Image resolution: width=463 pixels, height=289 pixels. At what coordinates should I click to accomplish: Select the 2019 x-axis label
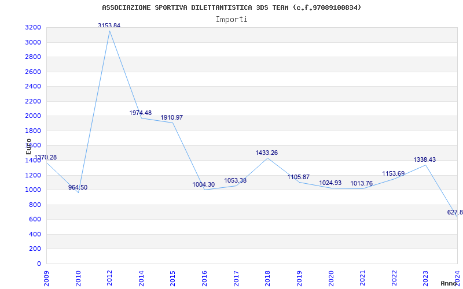pyautogui.click(x=299, y=278)
